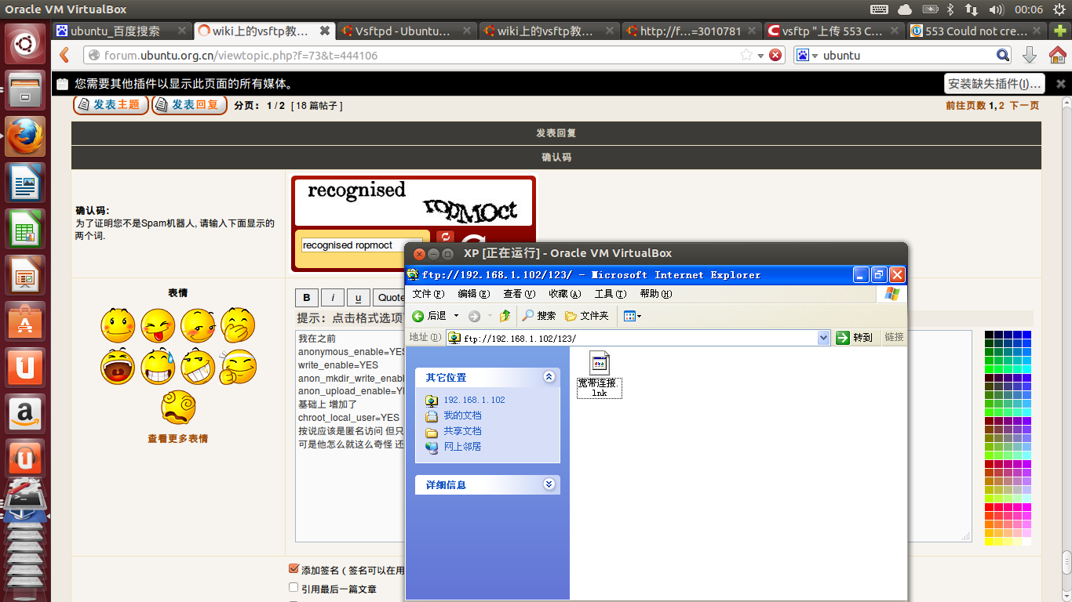The width and height of the screenshot is (1072, 602).
Task: Click the underline u formatting button
Action: (359, 298)
